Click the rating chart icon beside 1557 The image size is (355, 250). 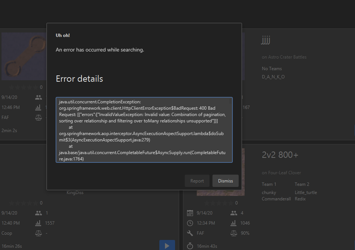pos(38,223)
